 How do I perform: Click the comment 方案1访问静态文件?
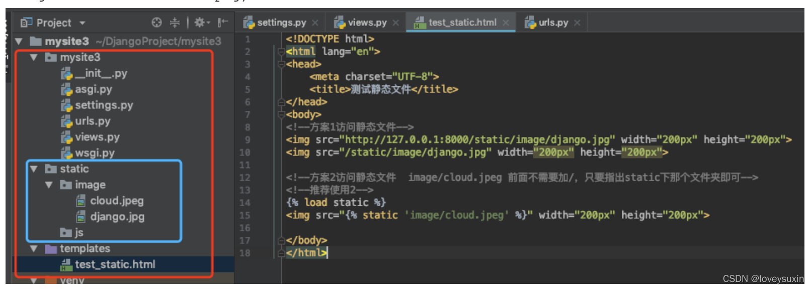[x=350, y=127]
